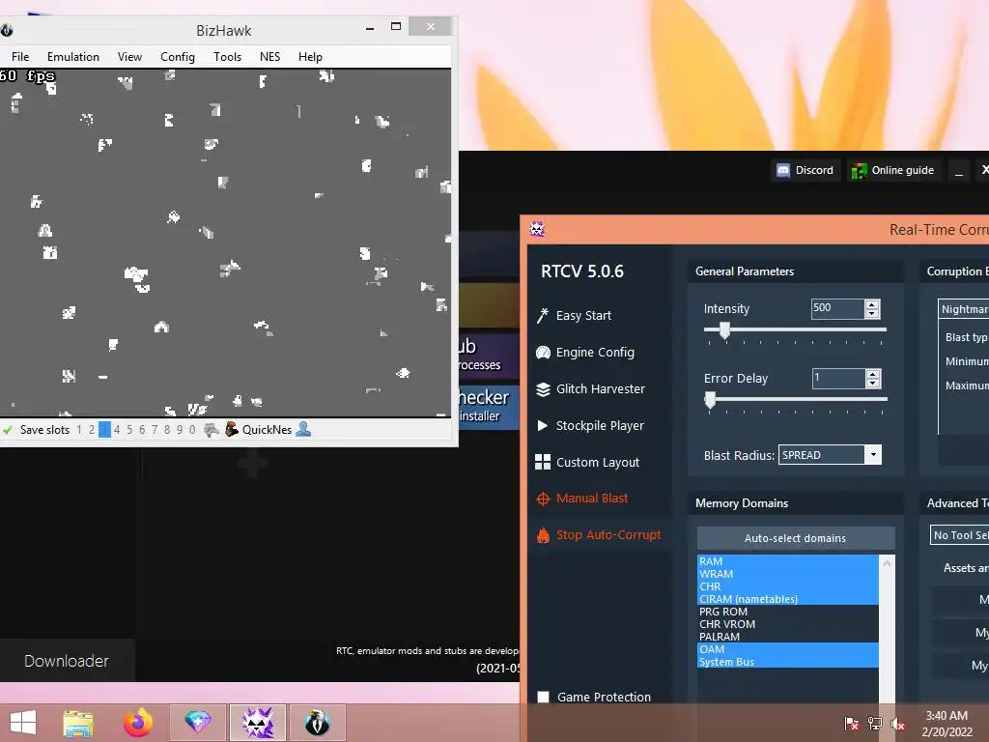
Task: Click the Stop Auto-Corrupt flame icon
Action: (543, 535)
